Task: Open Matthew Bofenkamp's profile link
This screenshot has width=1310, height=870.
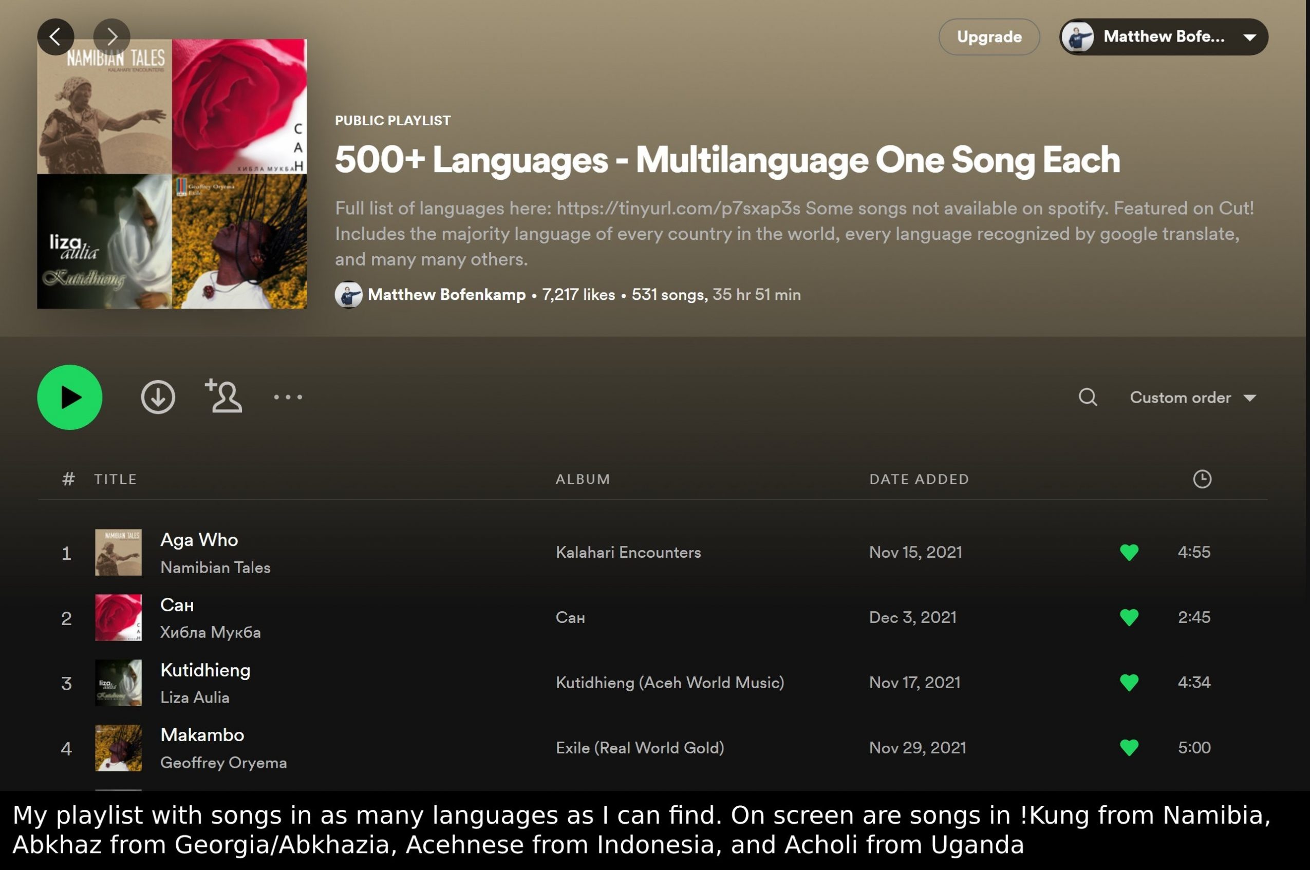Action: 446,295
